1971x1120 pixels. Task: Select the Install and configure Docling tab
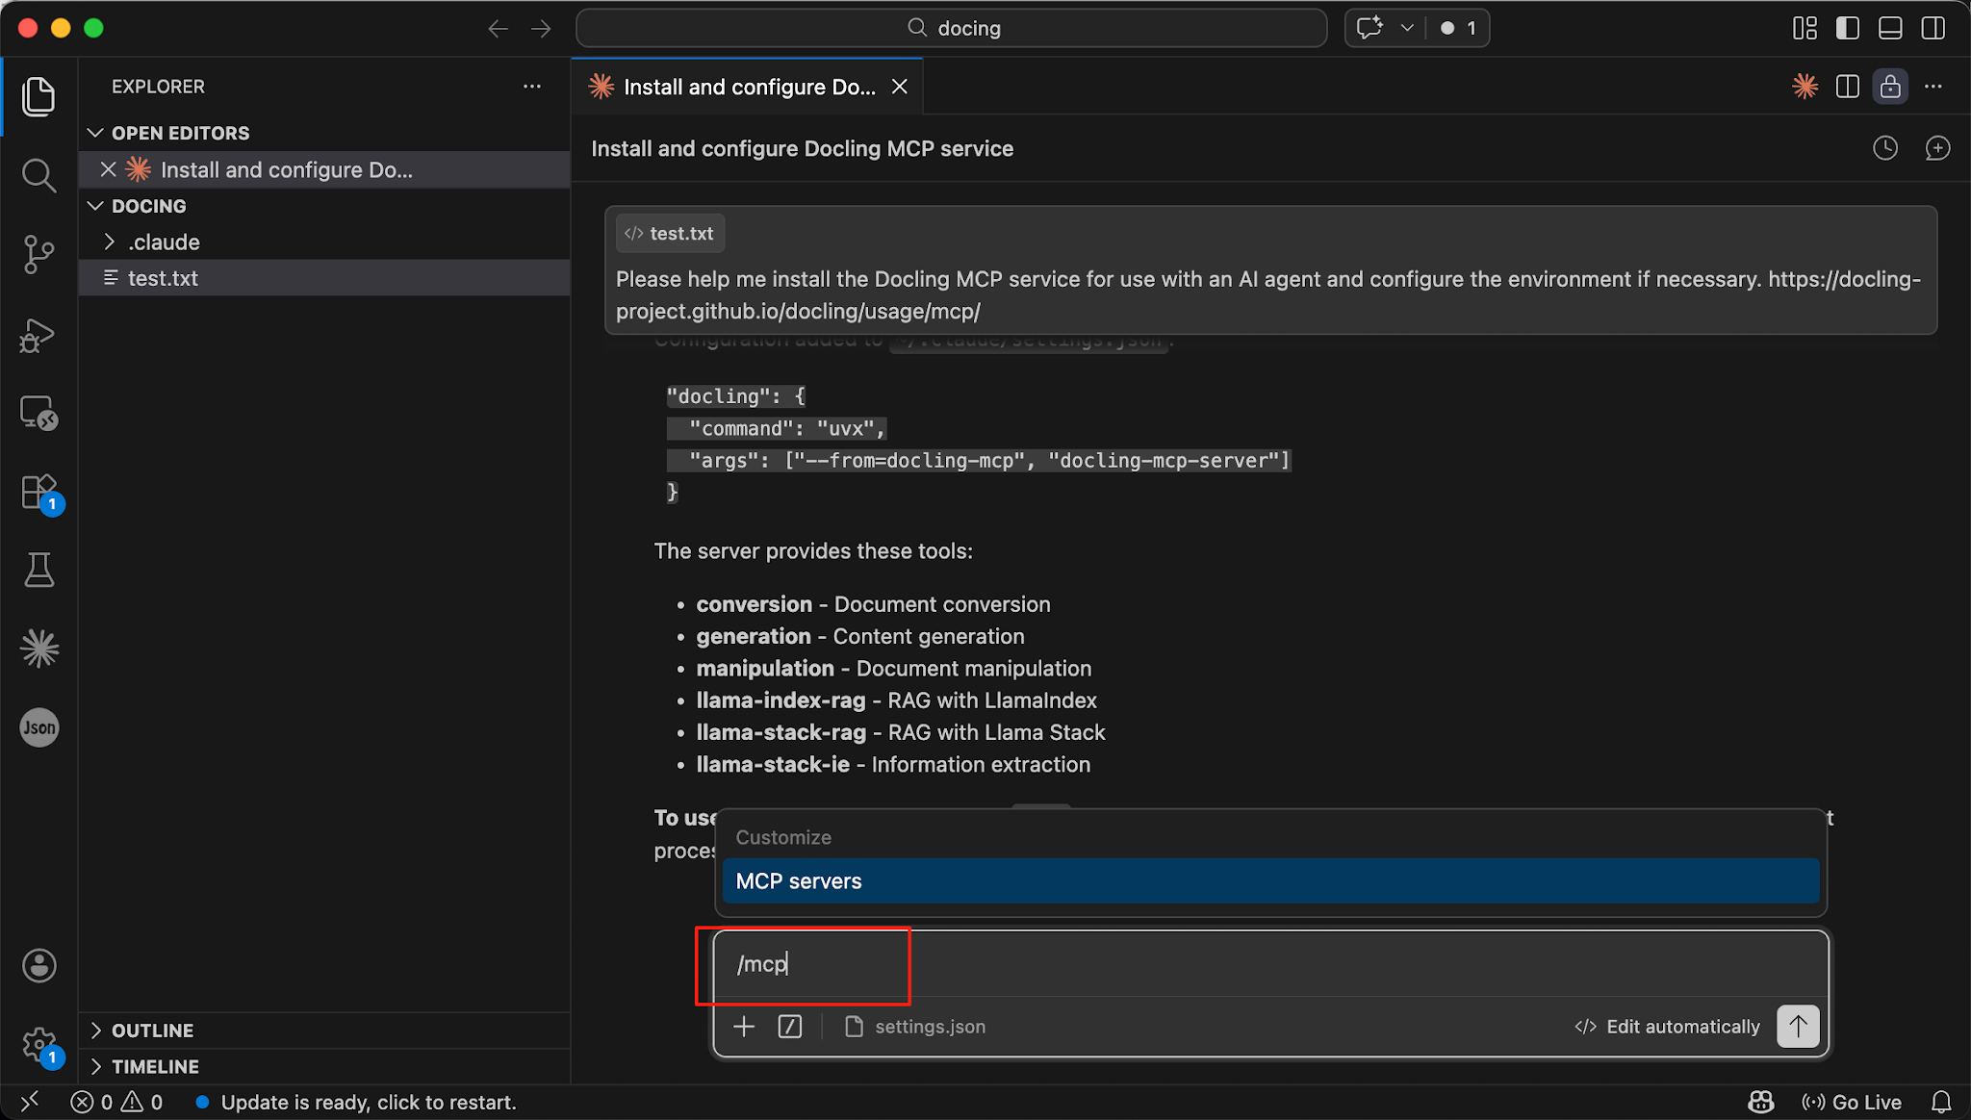coord(748,87)
